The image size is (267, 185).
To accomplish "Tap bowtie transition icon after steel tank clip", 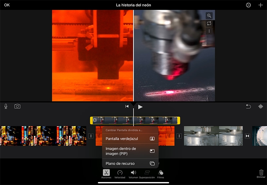I will (247, 136).
